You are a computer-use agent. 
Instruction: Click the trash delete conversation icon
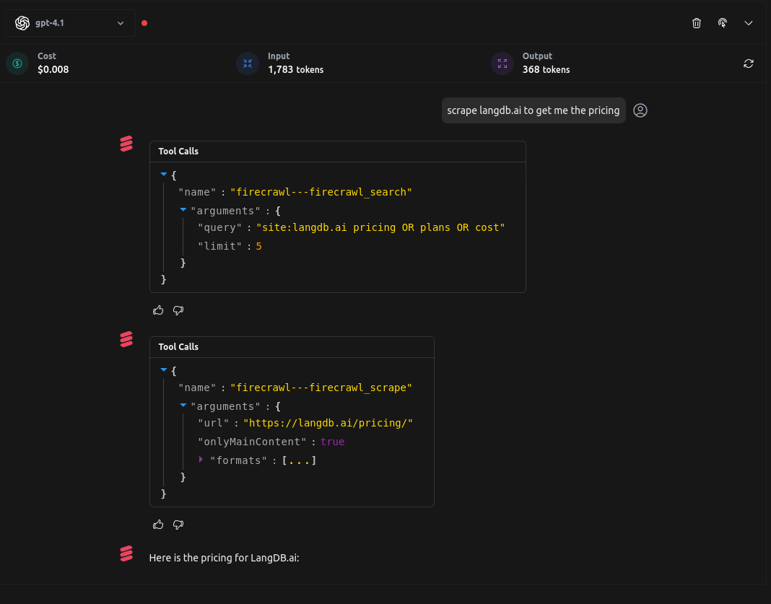697,23
